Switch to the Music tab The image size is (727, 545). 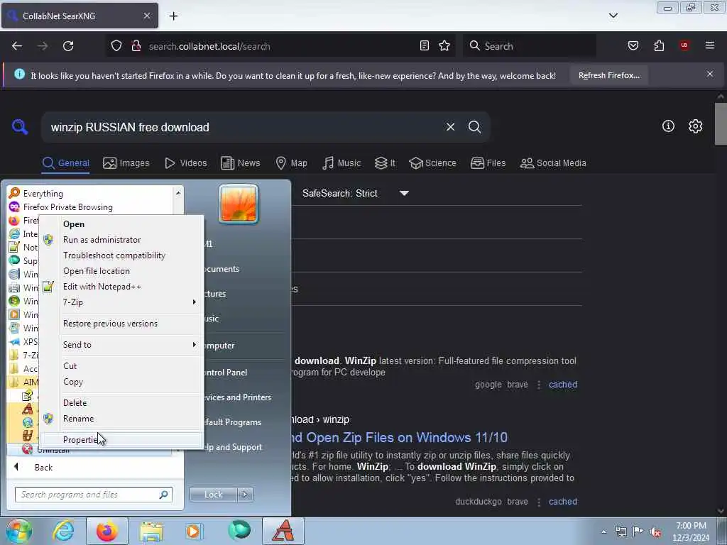pyautogui.click(x=341, y=163)
